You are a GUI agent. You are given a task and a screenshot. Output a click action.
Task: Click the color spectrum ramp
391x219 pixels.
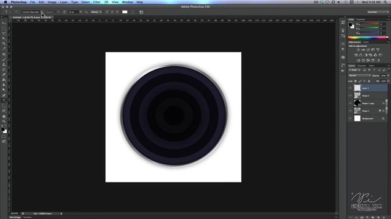click(x=368, y=38)
